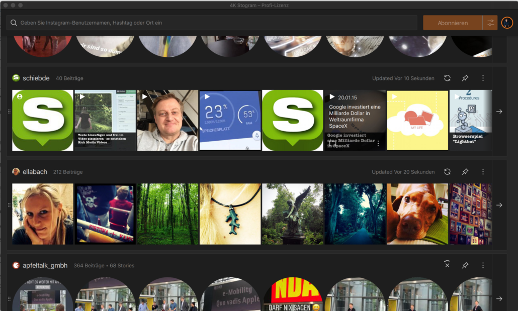Open the three-dot menu for schiebde

coord(483,78)
